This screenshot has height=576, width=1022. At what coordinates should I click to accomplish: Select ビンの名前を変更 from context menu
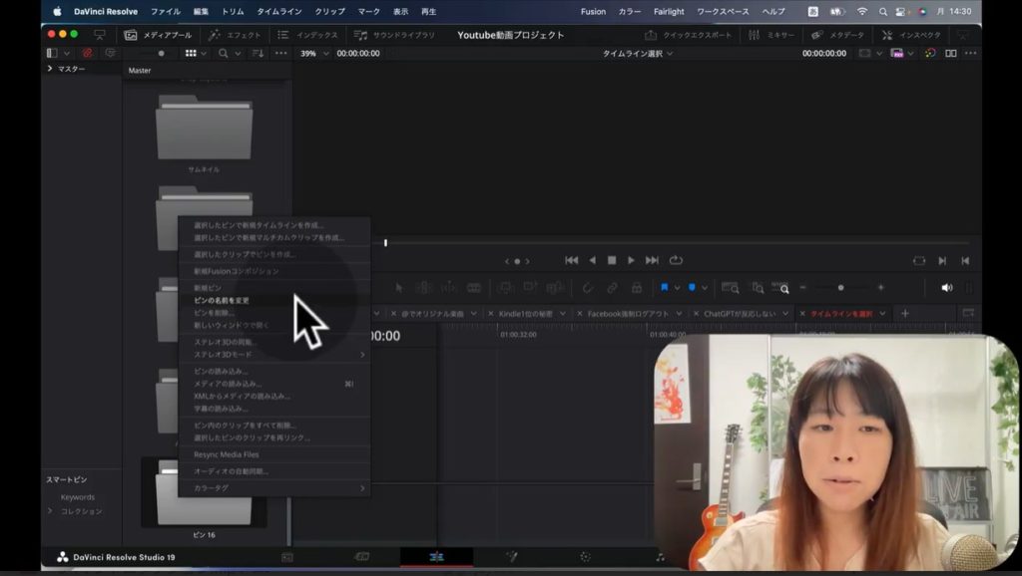pos(222,300)
